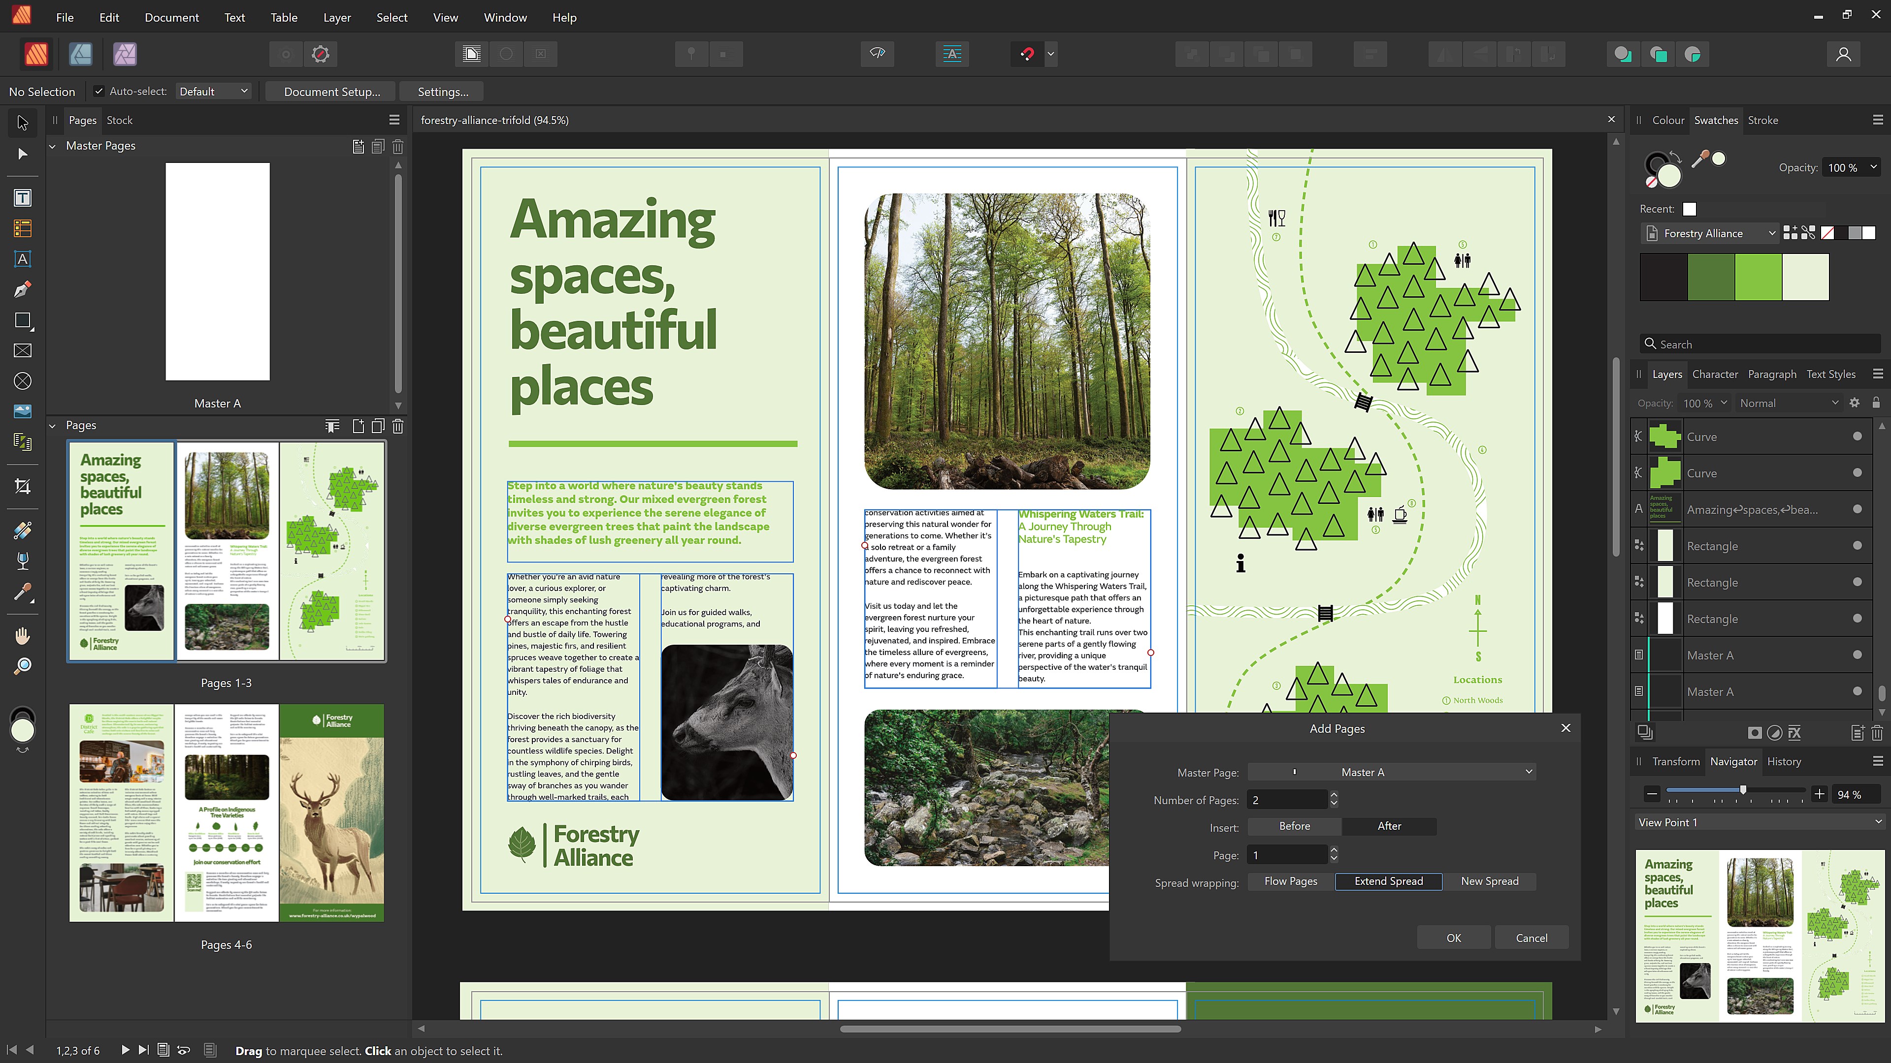Select the Zoom tool
This screenshot has width=1891, height=1063.
pos(23,666)
